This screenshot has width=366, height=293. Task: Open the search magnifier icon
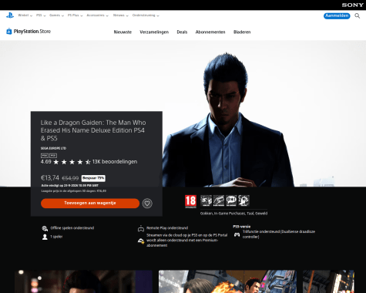[358, 16]
